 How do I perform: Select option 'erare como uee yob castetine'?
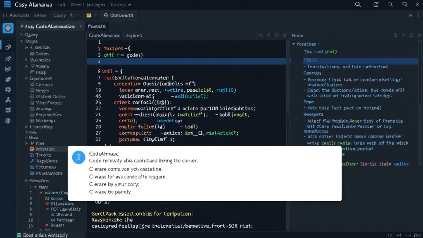click(126, 169)
